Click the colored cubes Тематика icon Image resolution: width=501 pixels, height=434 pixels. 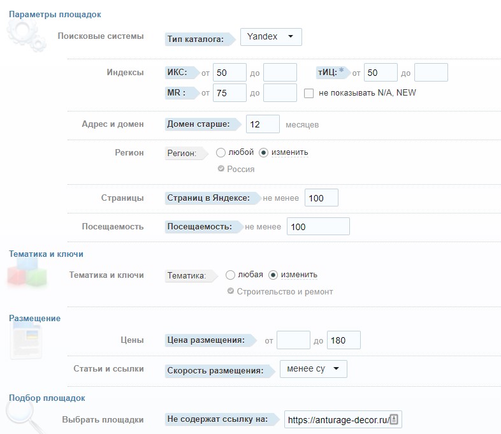point(27,272)
